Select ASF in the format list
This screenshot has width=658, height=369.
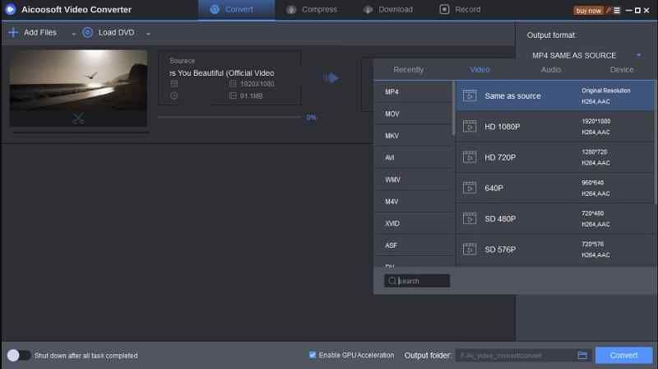click(413, 245)
